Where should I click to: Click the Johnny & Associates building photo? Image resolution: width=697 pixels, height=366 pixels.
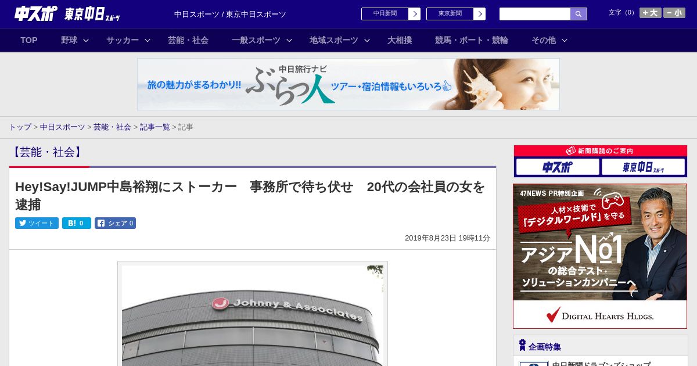point(253,315)
